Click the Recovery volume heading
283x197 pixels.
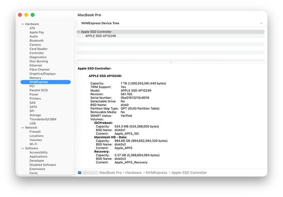(x=102, y=152)
